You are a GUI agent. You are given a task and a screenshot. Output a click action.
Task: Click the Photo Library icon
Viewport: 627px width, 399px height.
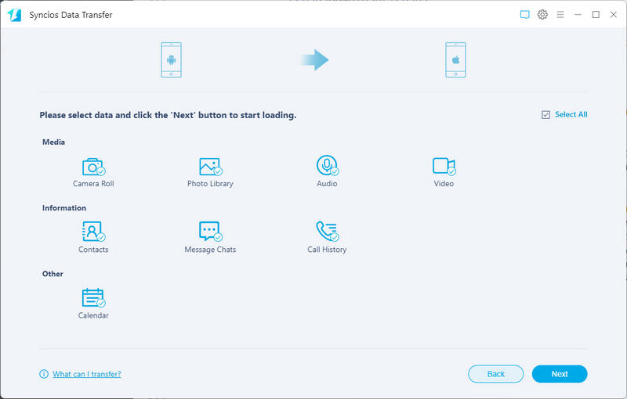(210, 166)
